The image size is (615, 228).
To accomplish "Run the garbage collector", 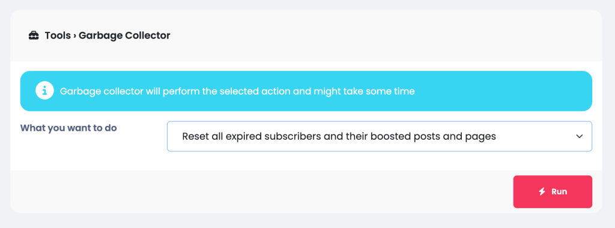I will [553, 191].
